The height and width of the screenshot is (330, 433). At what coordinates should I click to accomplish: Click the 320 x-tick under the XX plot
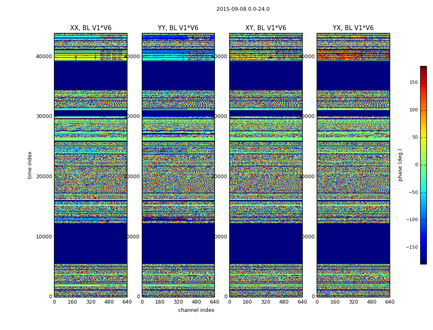(x=91, y=302)
